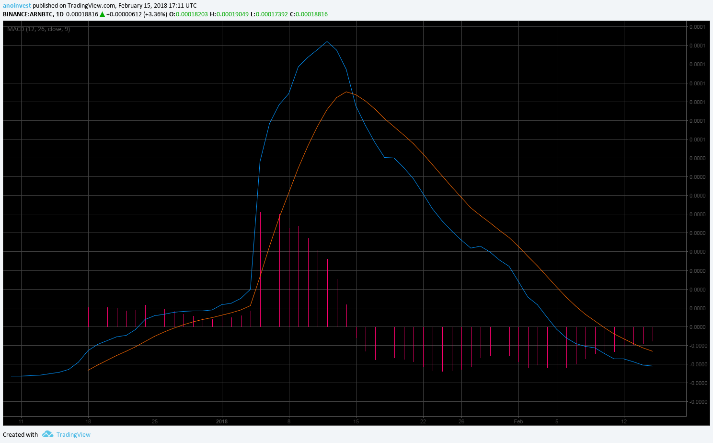Select the close price C:0.00018816
Image resolution: width=713 pixels, height=443 pixels.
coord(309,14)
